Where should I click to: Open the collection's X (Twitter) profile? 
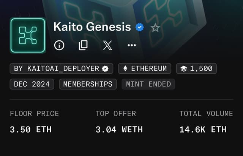point(107,45)
